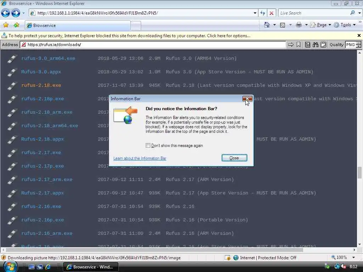The height and width of the screenshot is (272, 363).
Task: Click the Live Search magnifier icon
Action: tap(352, 13)
